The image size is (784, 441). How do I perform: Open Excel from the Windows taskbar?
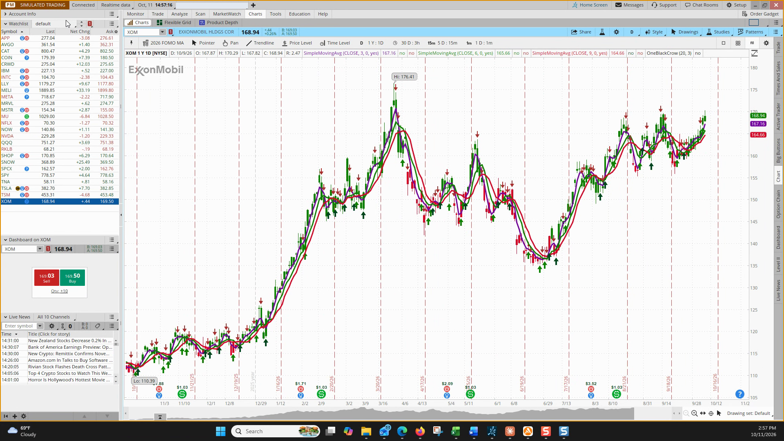coord(455,431)
